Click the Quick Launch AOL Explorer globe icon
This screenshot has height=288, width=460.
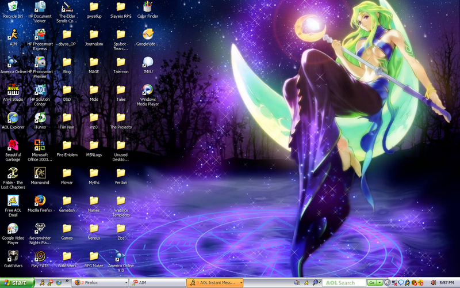point(59,283)
